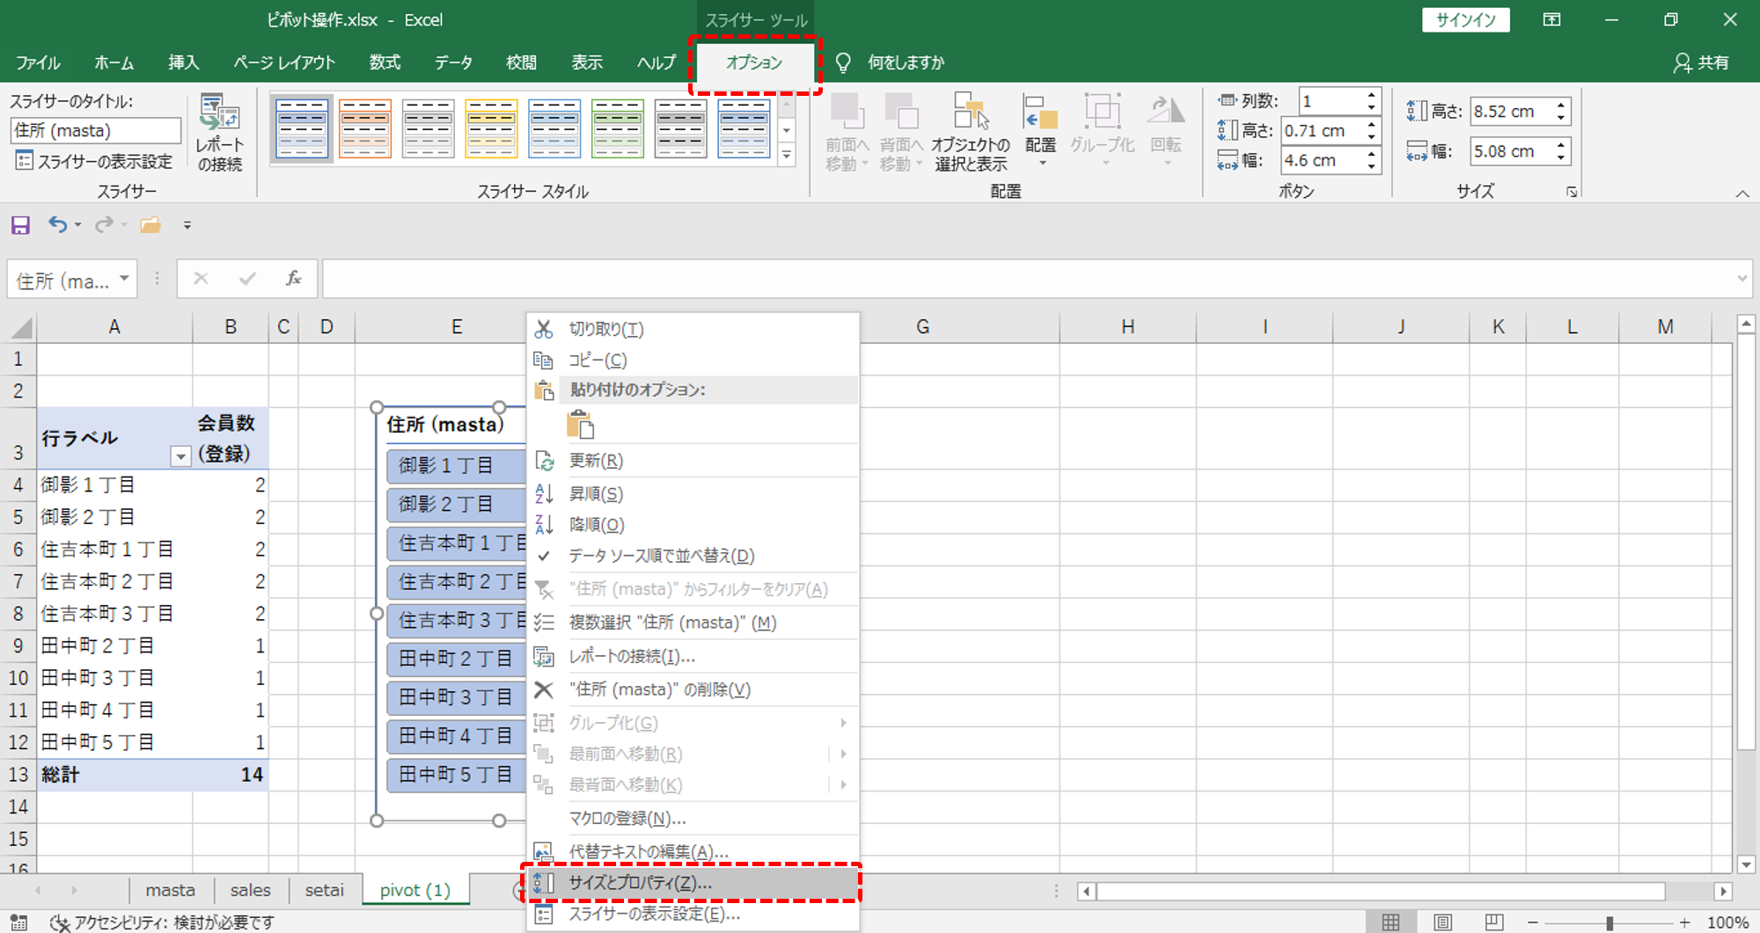This screenshot has height=933, width=1760.
Task: Select the first blue slicer style
Action: [x=302, y=128]
